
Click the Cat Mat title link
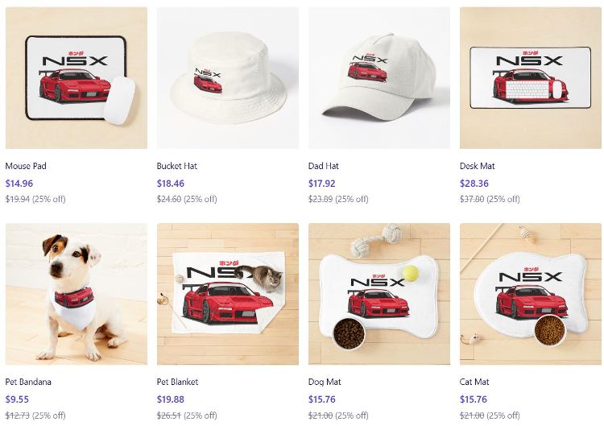[x=474, y=382]
